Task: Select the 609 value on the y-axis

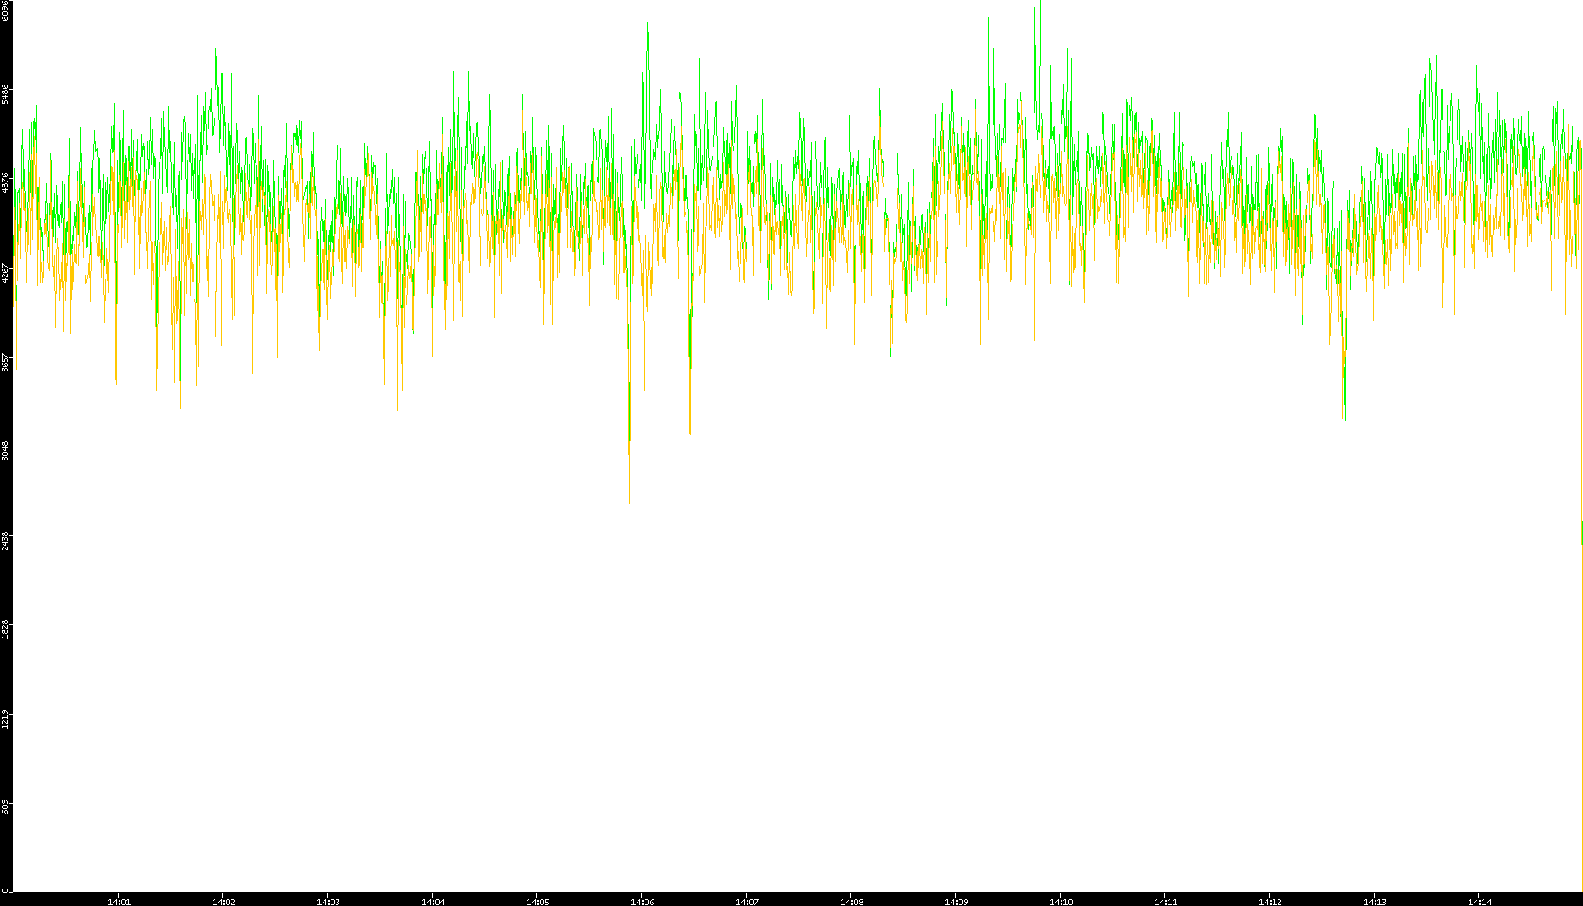Action: tap(5, 806)
